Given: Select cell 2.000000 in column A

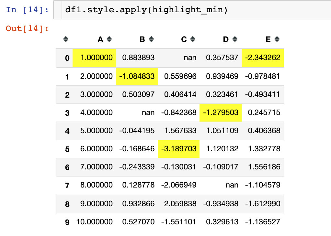Looking at the screenshot, I should 94,77.
